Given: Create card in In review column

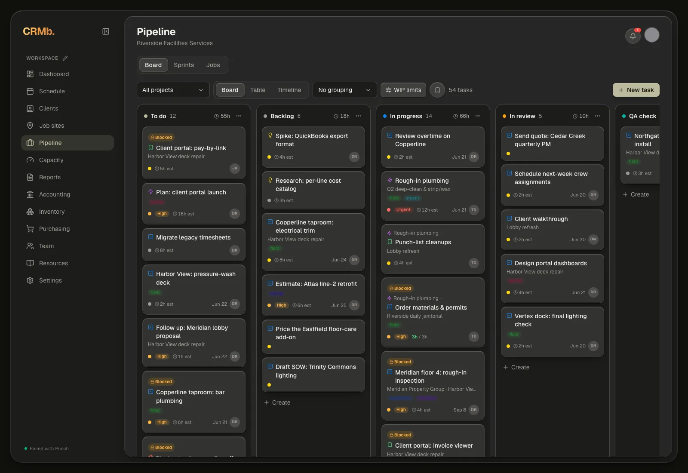Looking at the screenshot, I should click(x=516, y=367).
